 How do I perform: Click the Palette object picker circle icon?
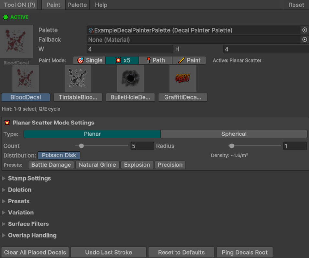click(304, 30)
